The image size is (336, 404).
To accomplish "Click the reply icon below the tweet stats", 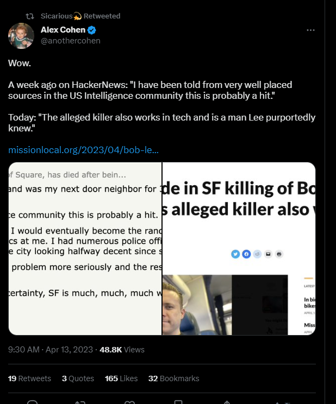I will [x=32, y=402].
